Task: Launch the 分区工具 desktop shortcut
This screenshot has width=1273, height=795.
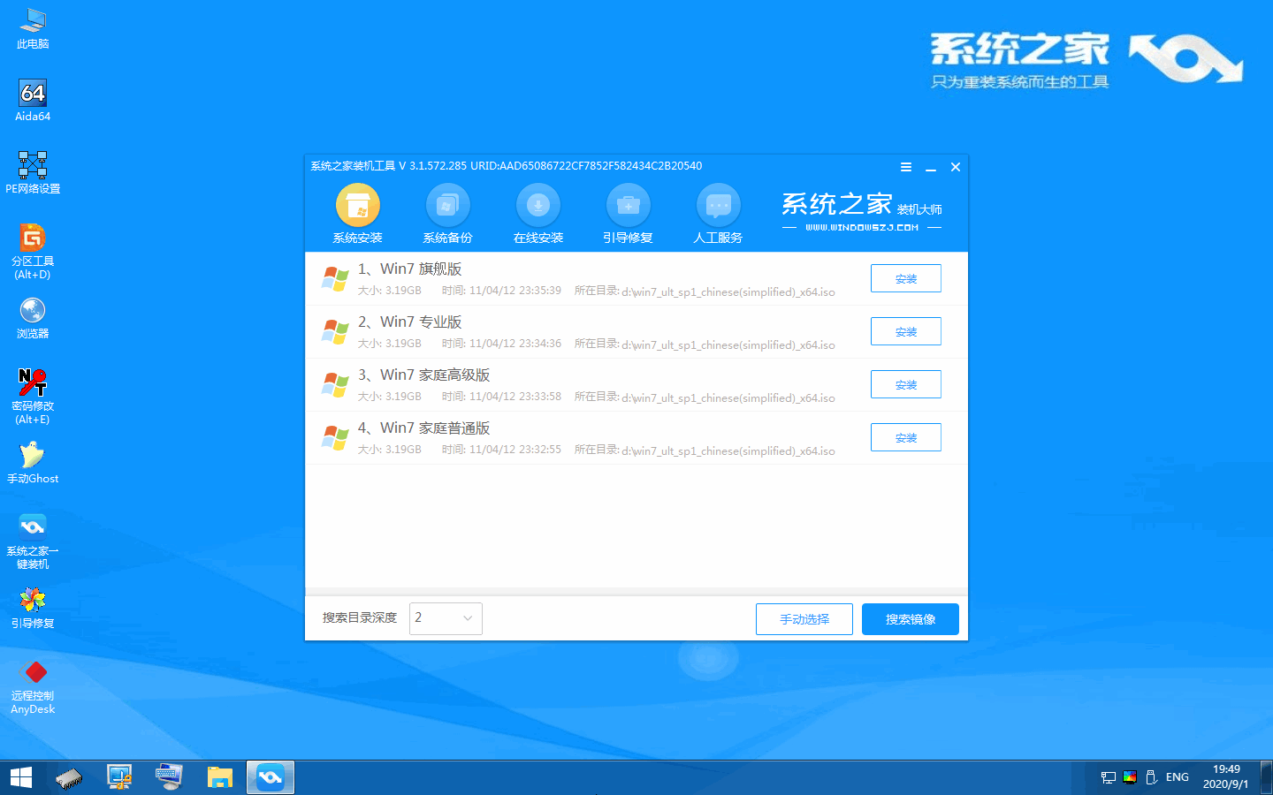Action: 33,238
